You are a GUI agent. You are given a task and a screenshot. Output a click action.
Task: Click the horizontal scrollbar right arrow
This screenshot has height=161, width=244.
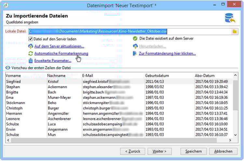(x=230, y=140)
